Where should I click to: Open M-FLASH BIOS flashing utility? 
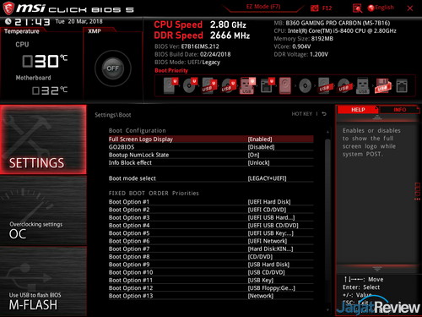pyautogui.click(x=43, y=281)
